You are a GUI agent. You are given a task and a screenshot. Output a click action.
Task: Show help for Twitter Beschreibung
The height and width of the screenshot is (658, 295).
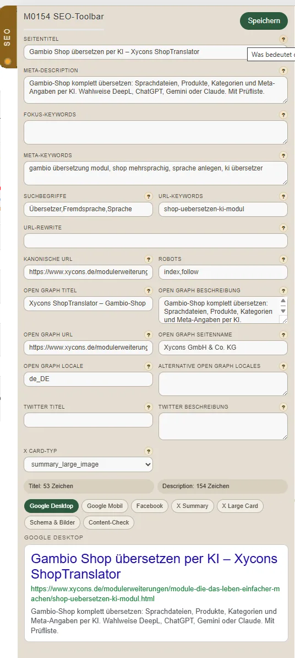click(x=283, y=406)
